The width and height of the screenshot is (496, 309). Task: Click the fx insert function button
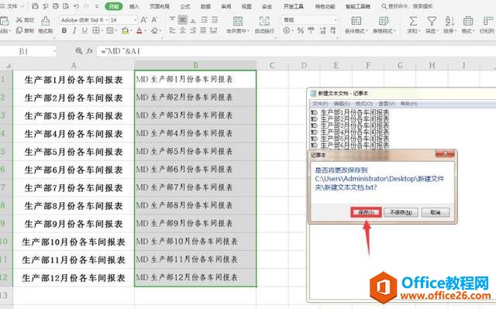tap(90, 50)
